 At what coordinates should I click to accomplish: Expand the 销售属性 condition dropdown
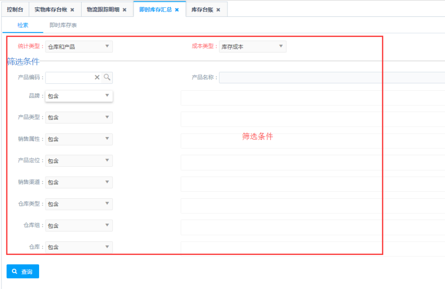point(79,139)
